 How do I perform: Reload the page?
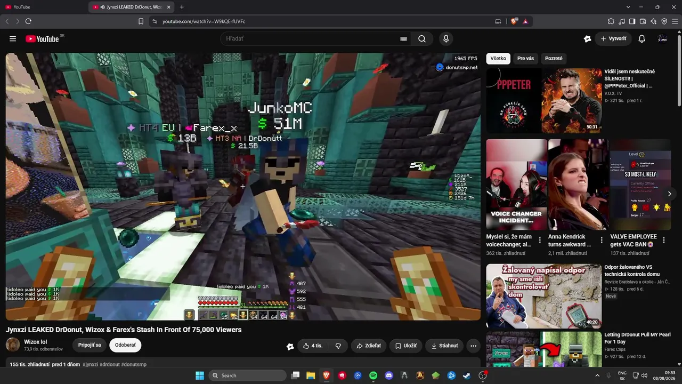pos(28,21)
